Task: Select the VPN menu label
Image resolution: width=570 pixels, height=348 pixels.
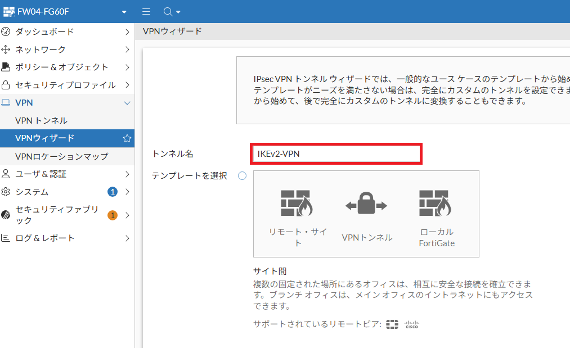Action: pyautogui.click(x=24, y=103)
